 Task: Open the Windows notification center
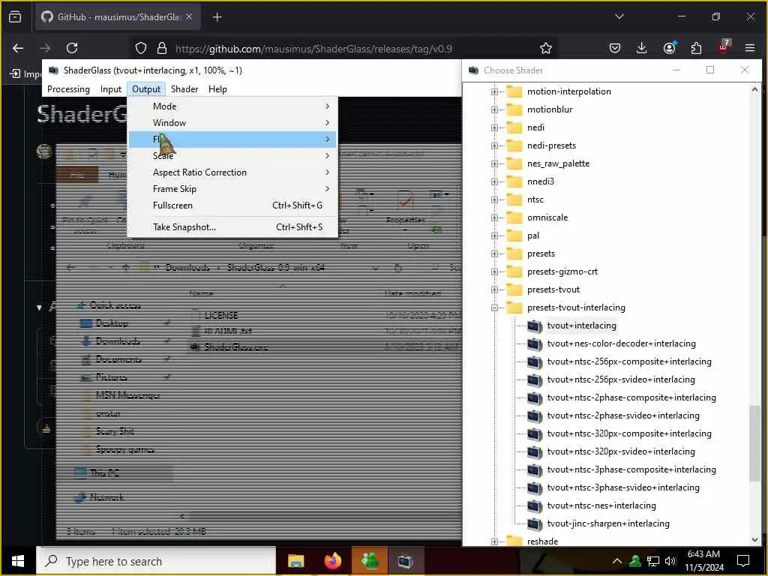743,561
